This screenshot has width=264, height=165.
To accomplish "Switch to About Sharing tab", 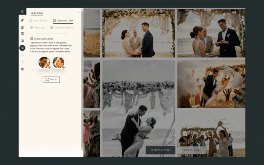I will click(x=38, y=21).
